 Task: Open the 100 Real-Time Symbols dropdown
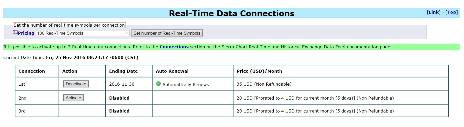coord(82,33)
